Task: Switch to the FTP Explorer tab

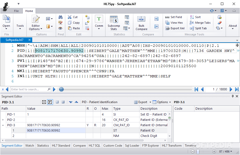Action: [150, 146]
